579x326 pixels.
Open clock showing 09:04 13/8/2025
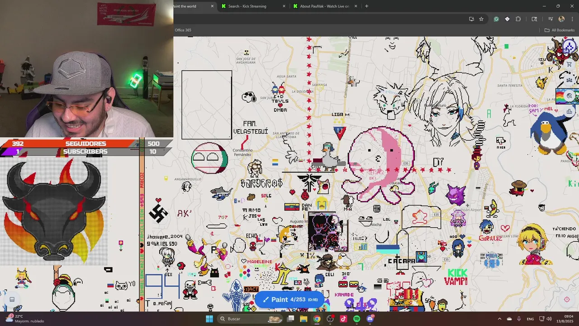tap(565, 319)
